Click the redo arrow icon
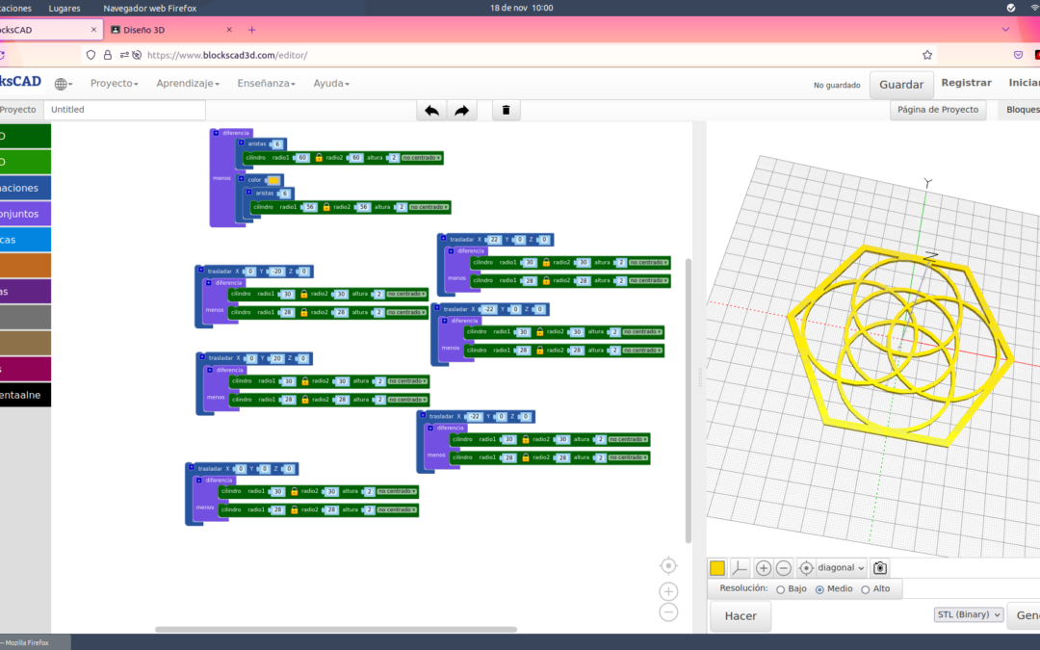Screen dimensions: 1040x650 pyautogui.click(x=462, y=110)
